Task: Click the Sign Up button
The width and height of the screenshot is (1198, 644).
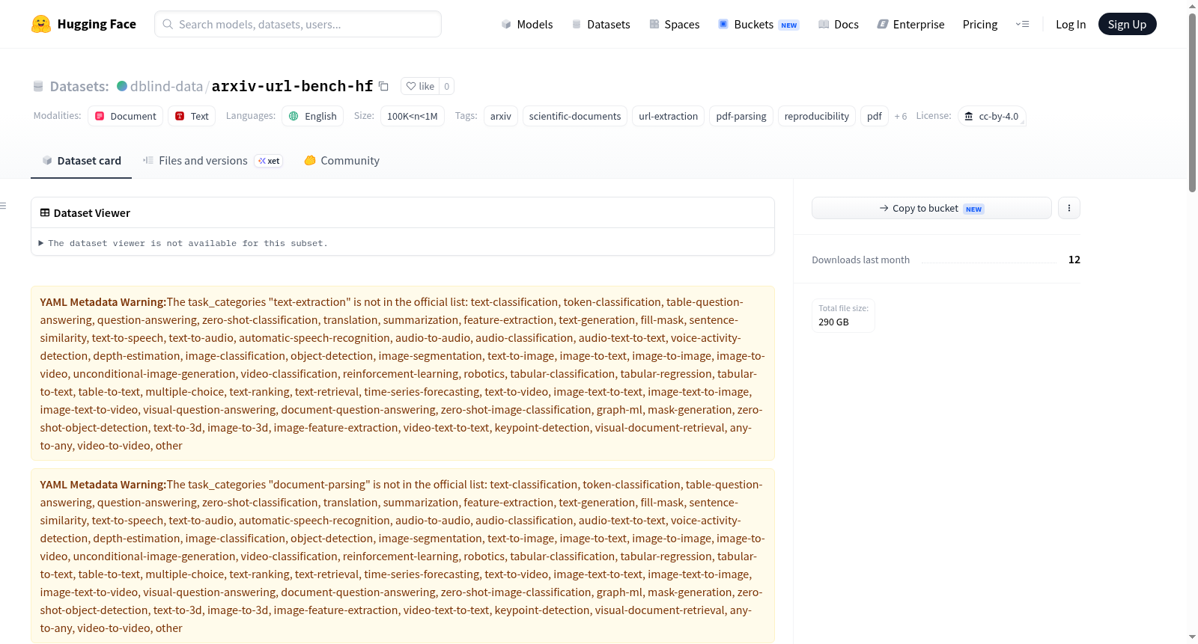Action: [1127, 24]
